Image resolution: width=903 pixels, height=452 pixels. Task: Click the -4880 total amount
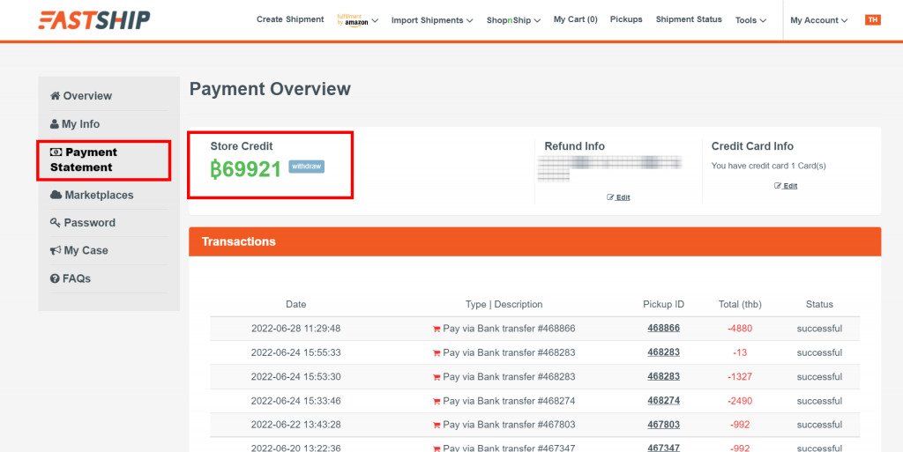tap(740, 329)
